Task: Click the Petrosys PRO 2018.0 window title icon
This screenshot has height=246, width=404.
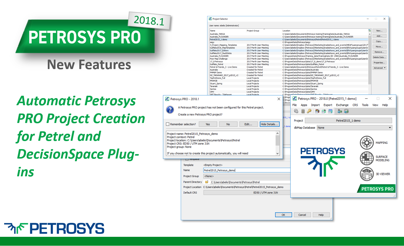Action: (x=295, y=99)
